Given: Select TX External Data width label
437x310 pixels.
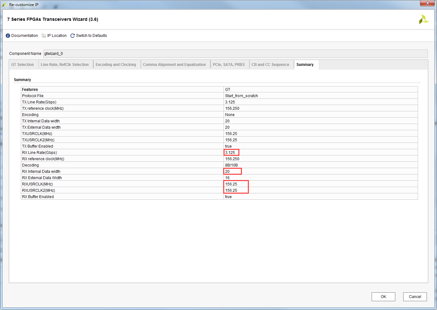Looking at the screenshot, I should tap(41, 127).
